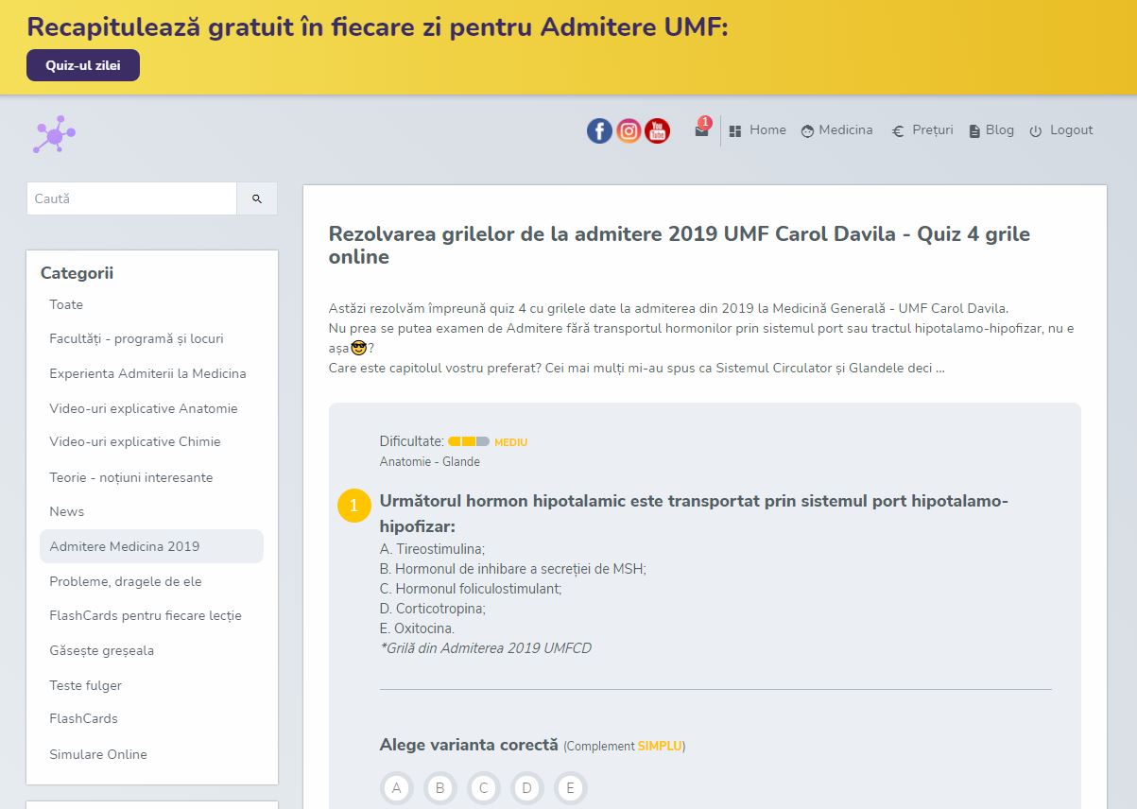1137x809 pixels.
Task: Click answer text 'D. Corticotropina;'
Action: [433, 609]
